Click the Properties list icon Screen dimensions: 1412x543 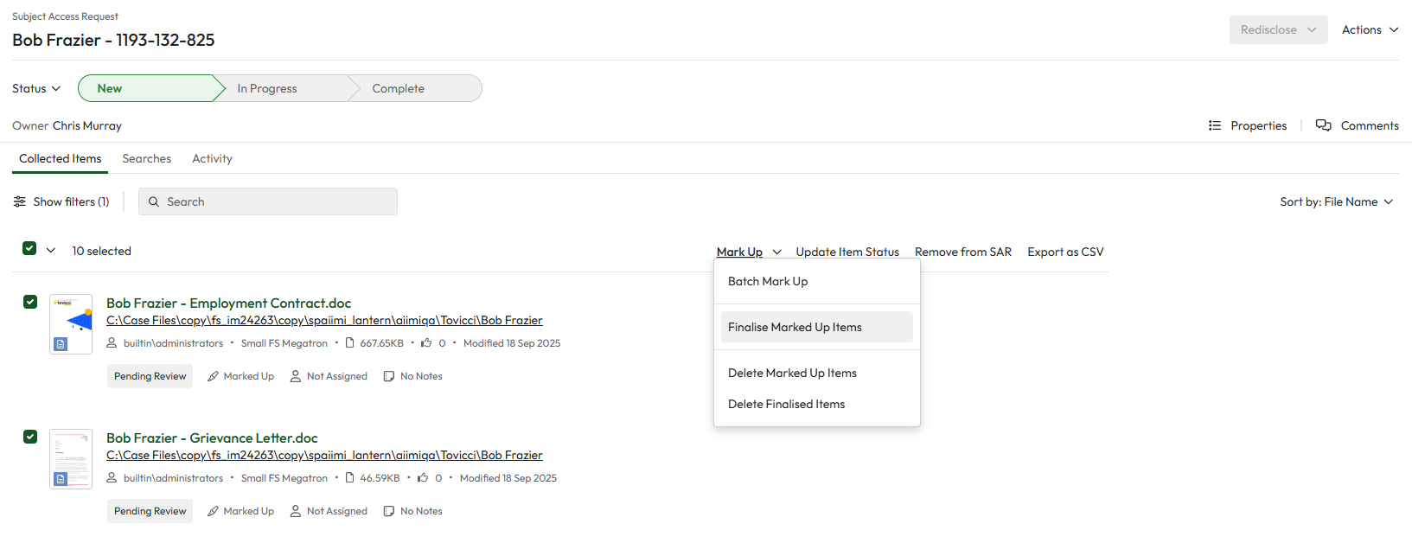(1214, 125)
